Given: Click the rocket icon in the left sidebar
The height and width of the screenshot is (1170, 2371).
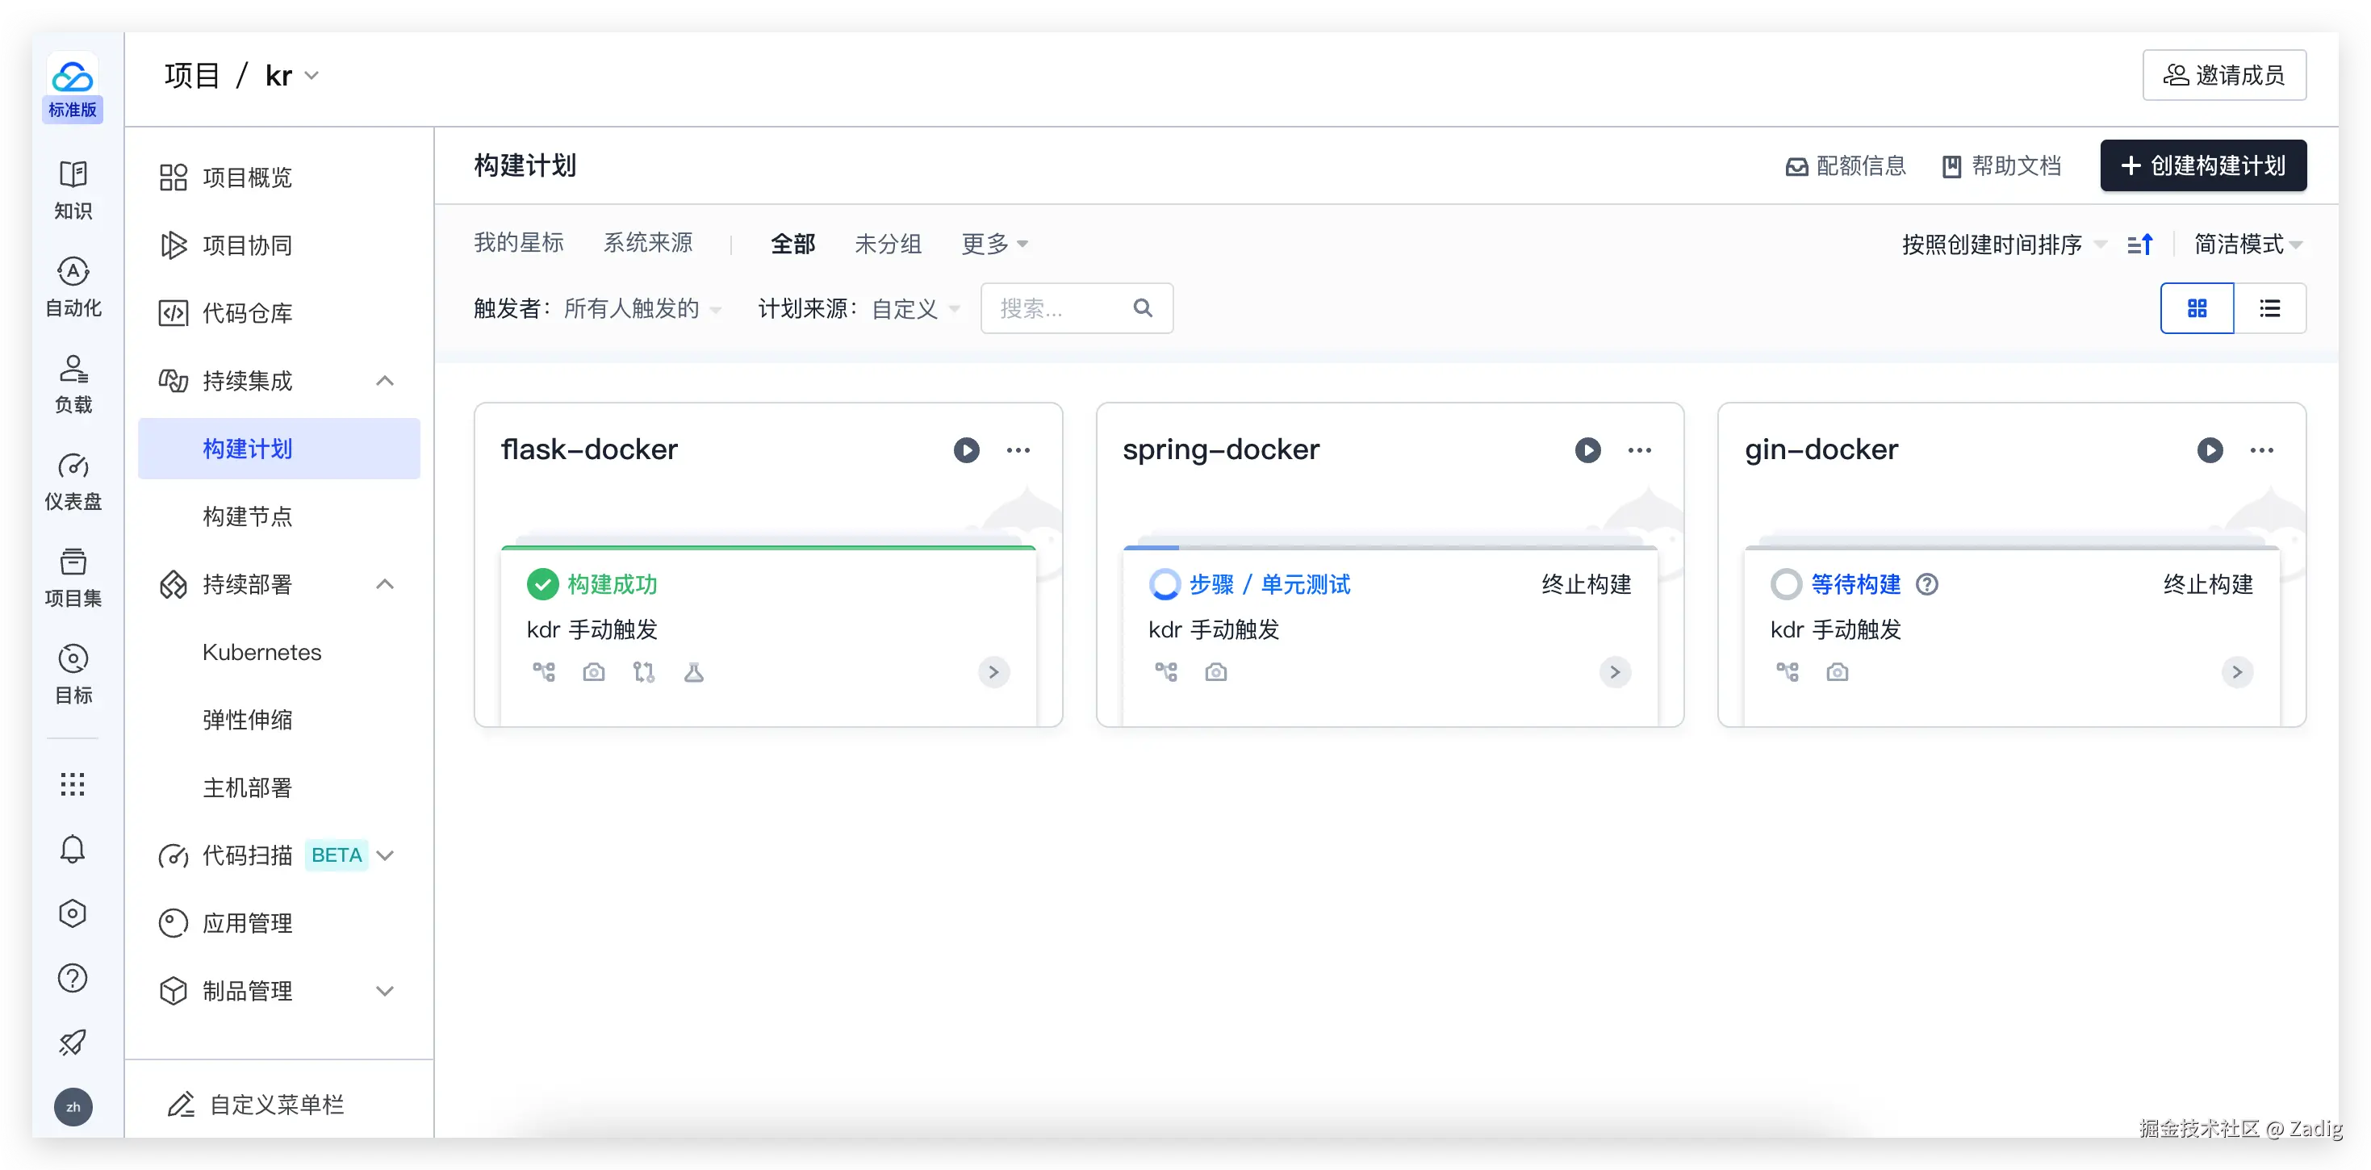Looking at the screenshot, I should coord(73,1042).
